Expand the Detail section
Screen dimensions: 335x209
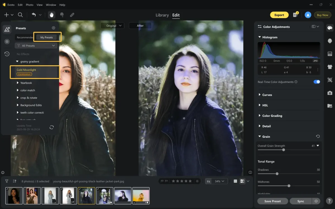[260, 126]
